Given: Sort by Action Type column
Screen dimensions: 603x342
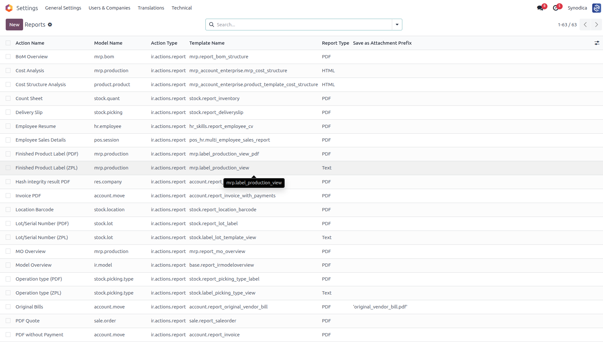Looking at the screenshot, I should click(x=164, y=43).
